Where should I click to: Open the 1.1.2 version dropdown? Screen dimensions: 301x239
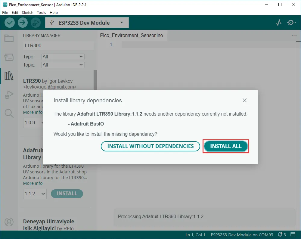35,194
